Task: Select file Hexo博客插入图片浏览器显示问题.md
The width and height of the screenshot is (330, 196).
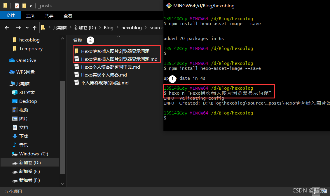Action: [x=119, y=59]
